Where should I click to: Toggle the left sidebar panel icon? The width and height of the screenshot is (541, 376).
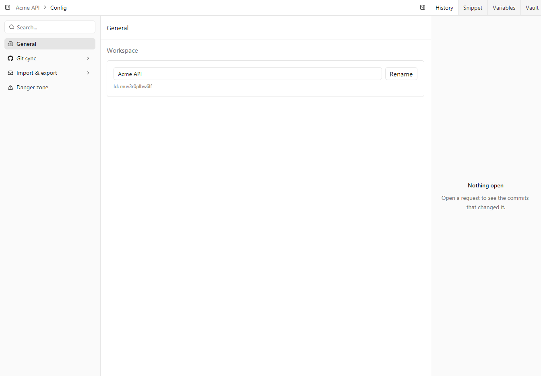point(8,7)
